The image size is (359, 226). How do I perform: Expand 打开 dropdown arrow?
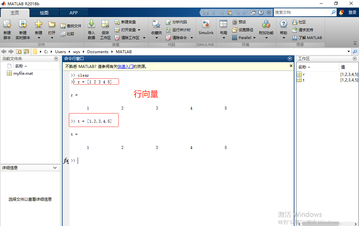pyautogui.click(x=52, y=38)
